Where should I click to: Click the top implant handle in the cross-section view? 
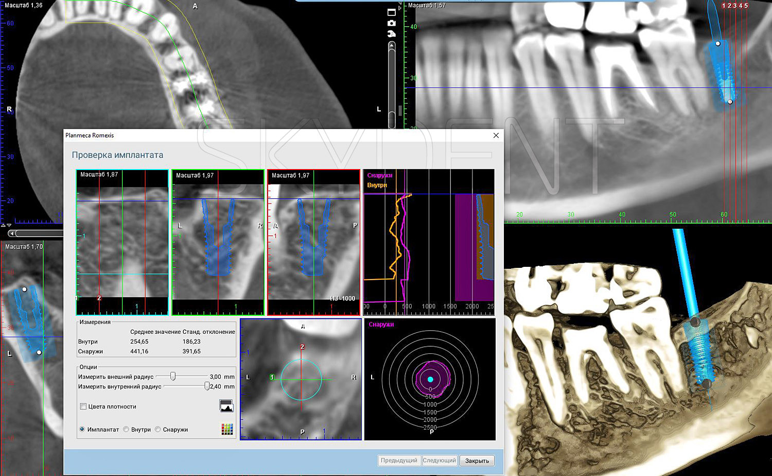click(24, 290)
